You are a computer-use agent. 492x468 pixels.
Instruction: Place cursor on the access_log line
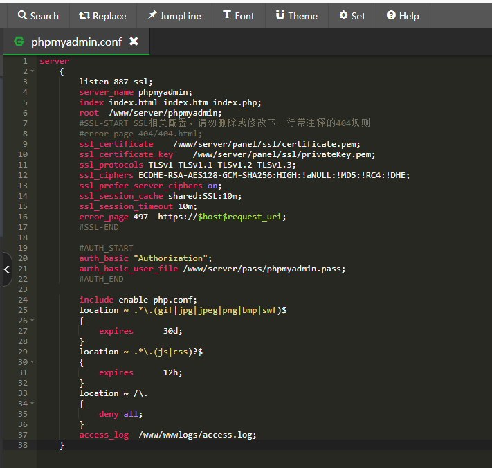167,435
